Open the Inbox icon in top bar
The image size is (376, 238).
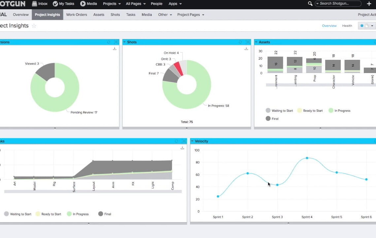[x=35, y=4]
